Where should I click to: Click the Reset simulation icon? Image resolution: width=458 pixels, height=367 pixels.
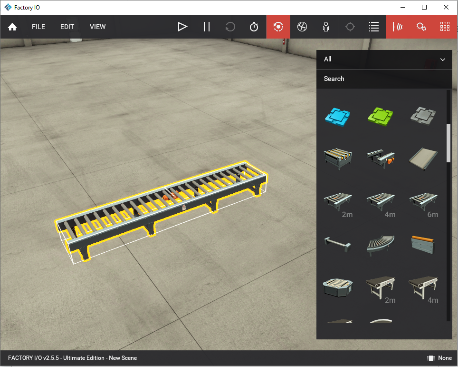point(230,27)
